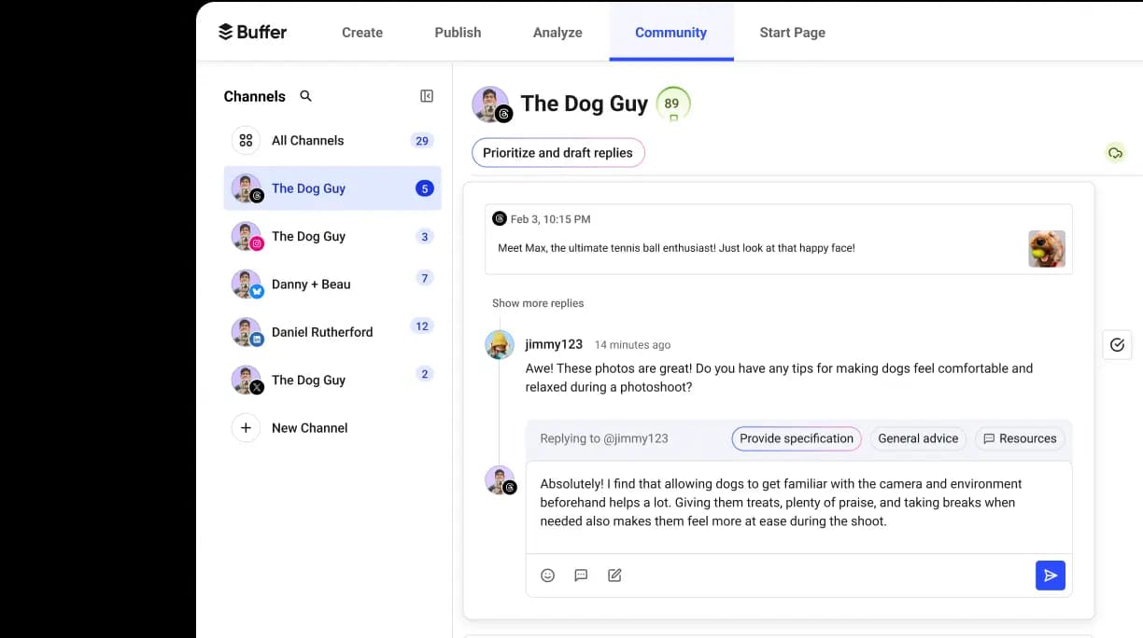Open the All Channels view
Image resolution: width=1143 pixels, height=638 pixels.
(307, 140)
